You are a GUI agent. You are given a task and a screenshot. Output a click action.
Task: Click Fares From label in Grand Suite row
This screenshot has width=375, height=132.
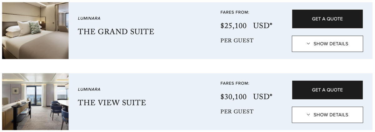tap(235, 12)
